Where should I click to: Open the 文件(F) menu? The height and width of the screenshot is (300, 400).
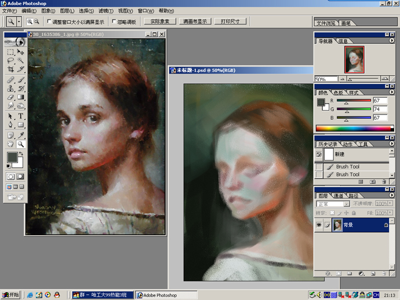point(9,11)
